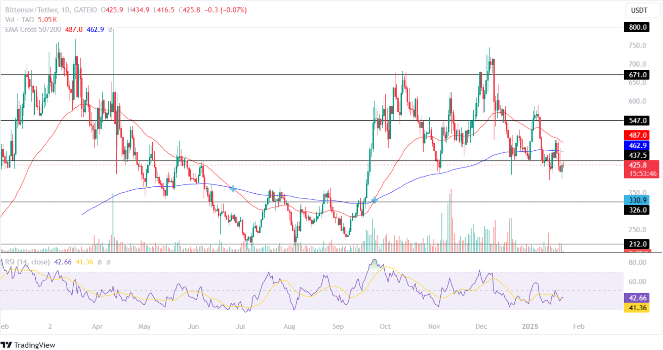This screenshot has height=350, width=663.
Task: Click the 326.0 horizontal line price label
Action: [636, 210]
